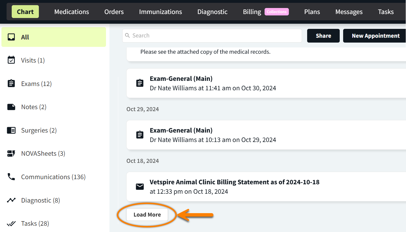This screenshot has height=232, width=406.
Task: Click the note icon for Notes
Action: (x=11, y=107)
